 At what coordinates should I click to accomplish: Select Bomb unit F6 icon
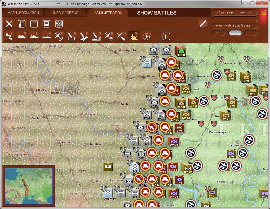71,36
